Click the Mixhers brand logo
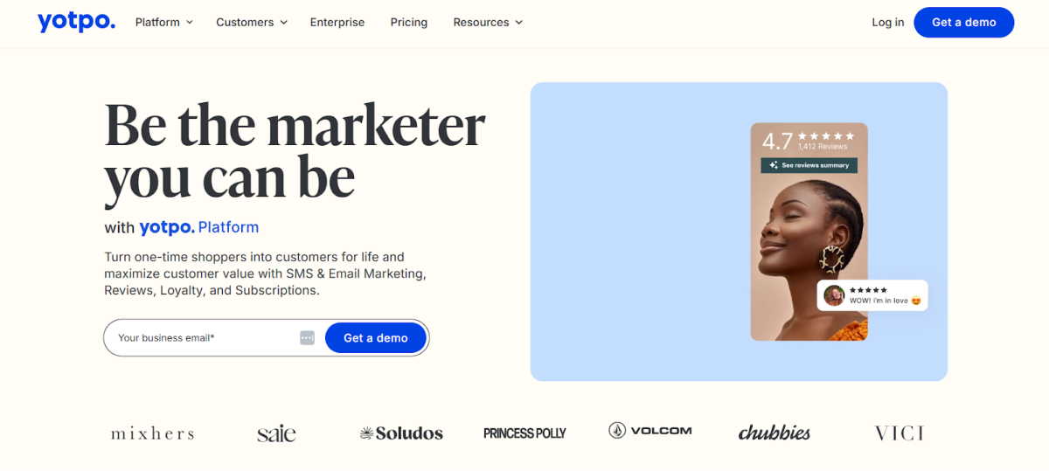The height and width of the screenshot is (471, 1049). click(x=152, y=433)
